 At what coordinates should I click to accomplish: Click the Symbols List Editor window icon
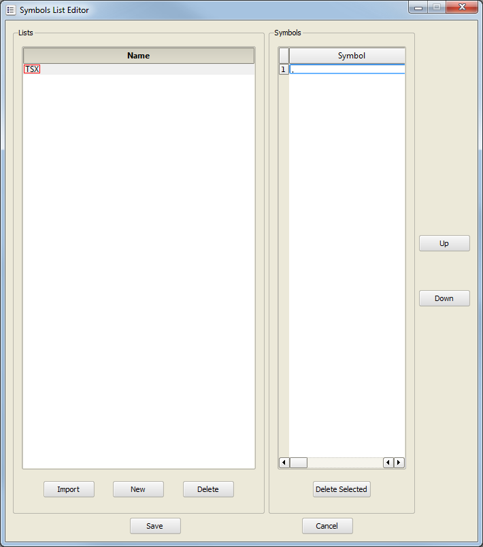pyautogui.click(x=10, y=10)
